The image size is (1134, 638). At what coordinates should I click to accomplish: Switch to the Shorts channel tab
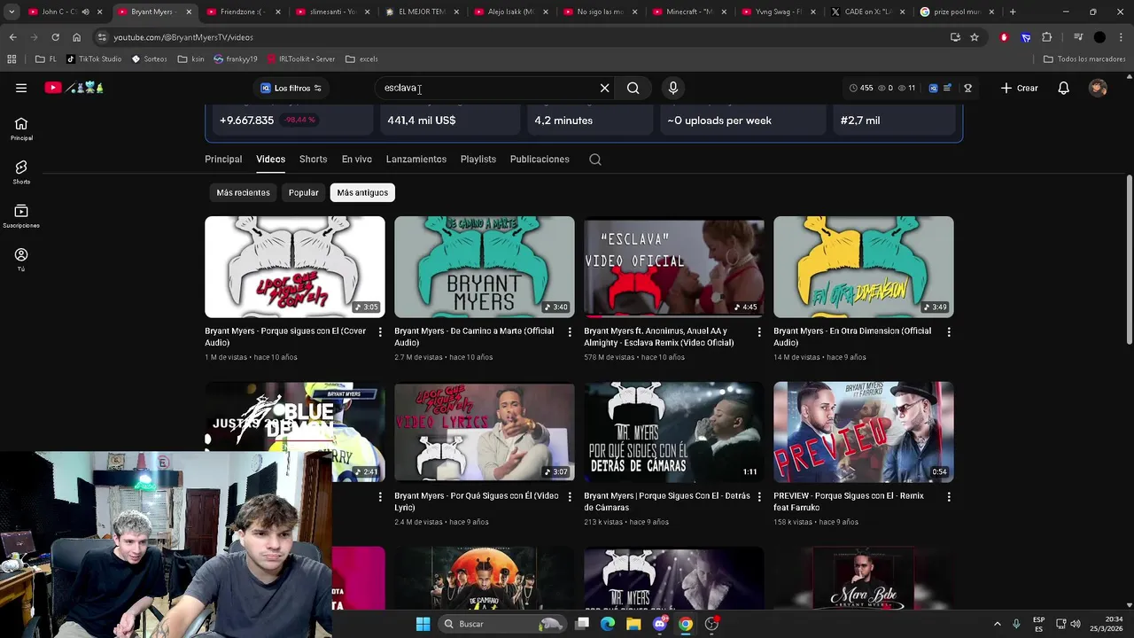313,159
